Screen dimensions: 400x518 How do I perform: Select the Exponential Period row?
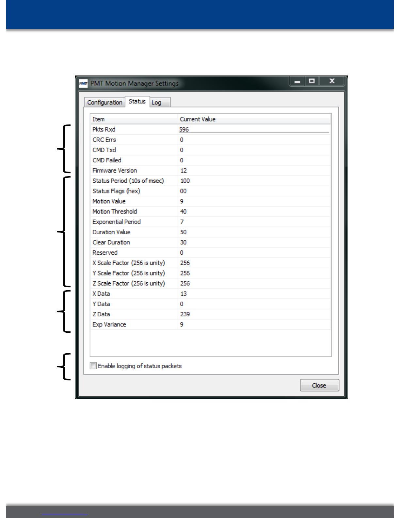click(x=211, y=222)
